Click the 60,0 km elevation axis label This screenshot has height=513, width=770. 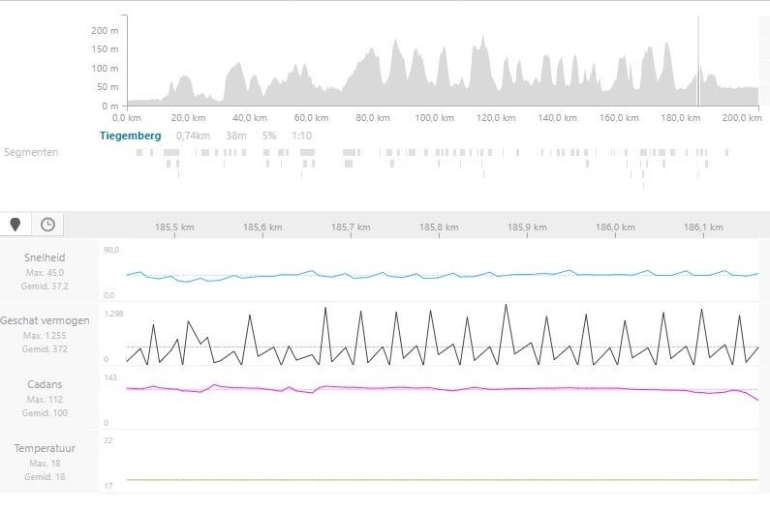[x=311, y=118]
